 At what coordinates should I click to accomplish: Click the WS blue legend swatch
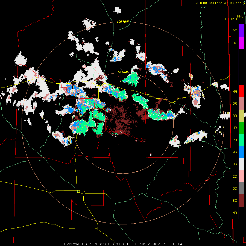241,152
